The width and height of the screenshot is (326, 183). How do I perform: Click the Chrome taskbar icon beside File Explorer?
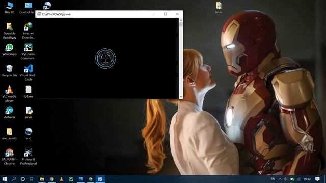[x=52, y=179]
